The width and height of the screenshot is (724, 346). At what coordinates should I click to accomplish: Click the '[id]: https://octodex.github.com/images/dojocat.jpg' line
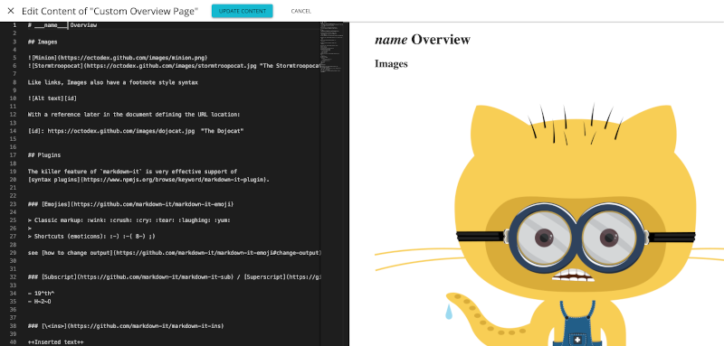(136, 131)
